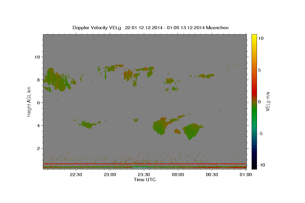Image resolution: width=305 pixels, height=203 pixels.
Task: Select the 00:30 time tick label
Action: pos(212,175)
